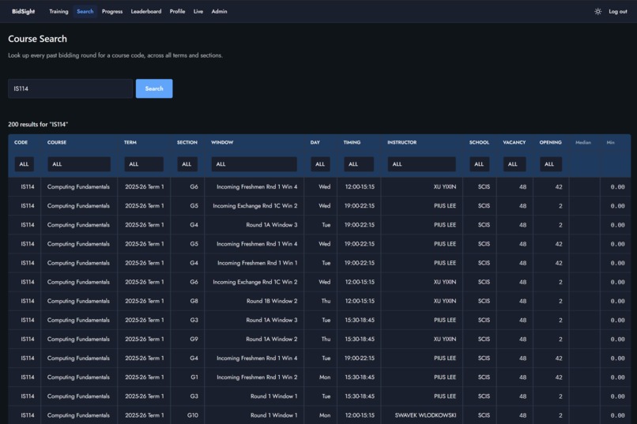Click the COURSE column header
The image size is (637, 424).
(x=56, y=142)
